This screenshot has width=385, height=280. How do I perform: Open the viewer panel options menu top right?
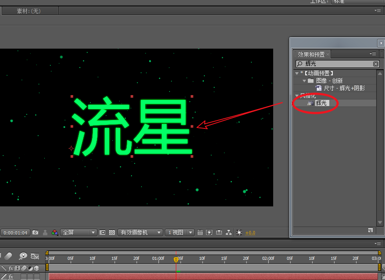pyautogui.click(x=378, y=11)
